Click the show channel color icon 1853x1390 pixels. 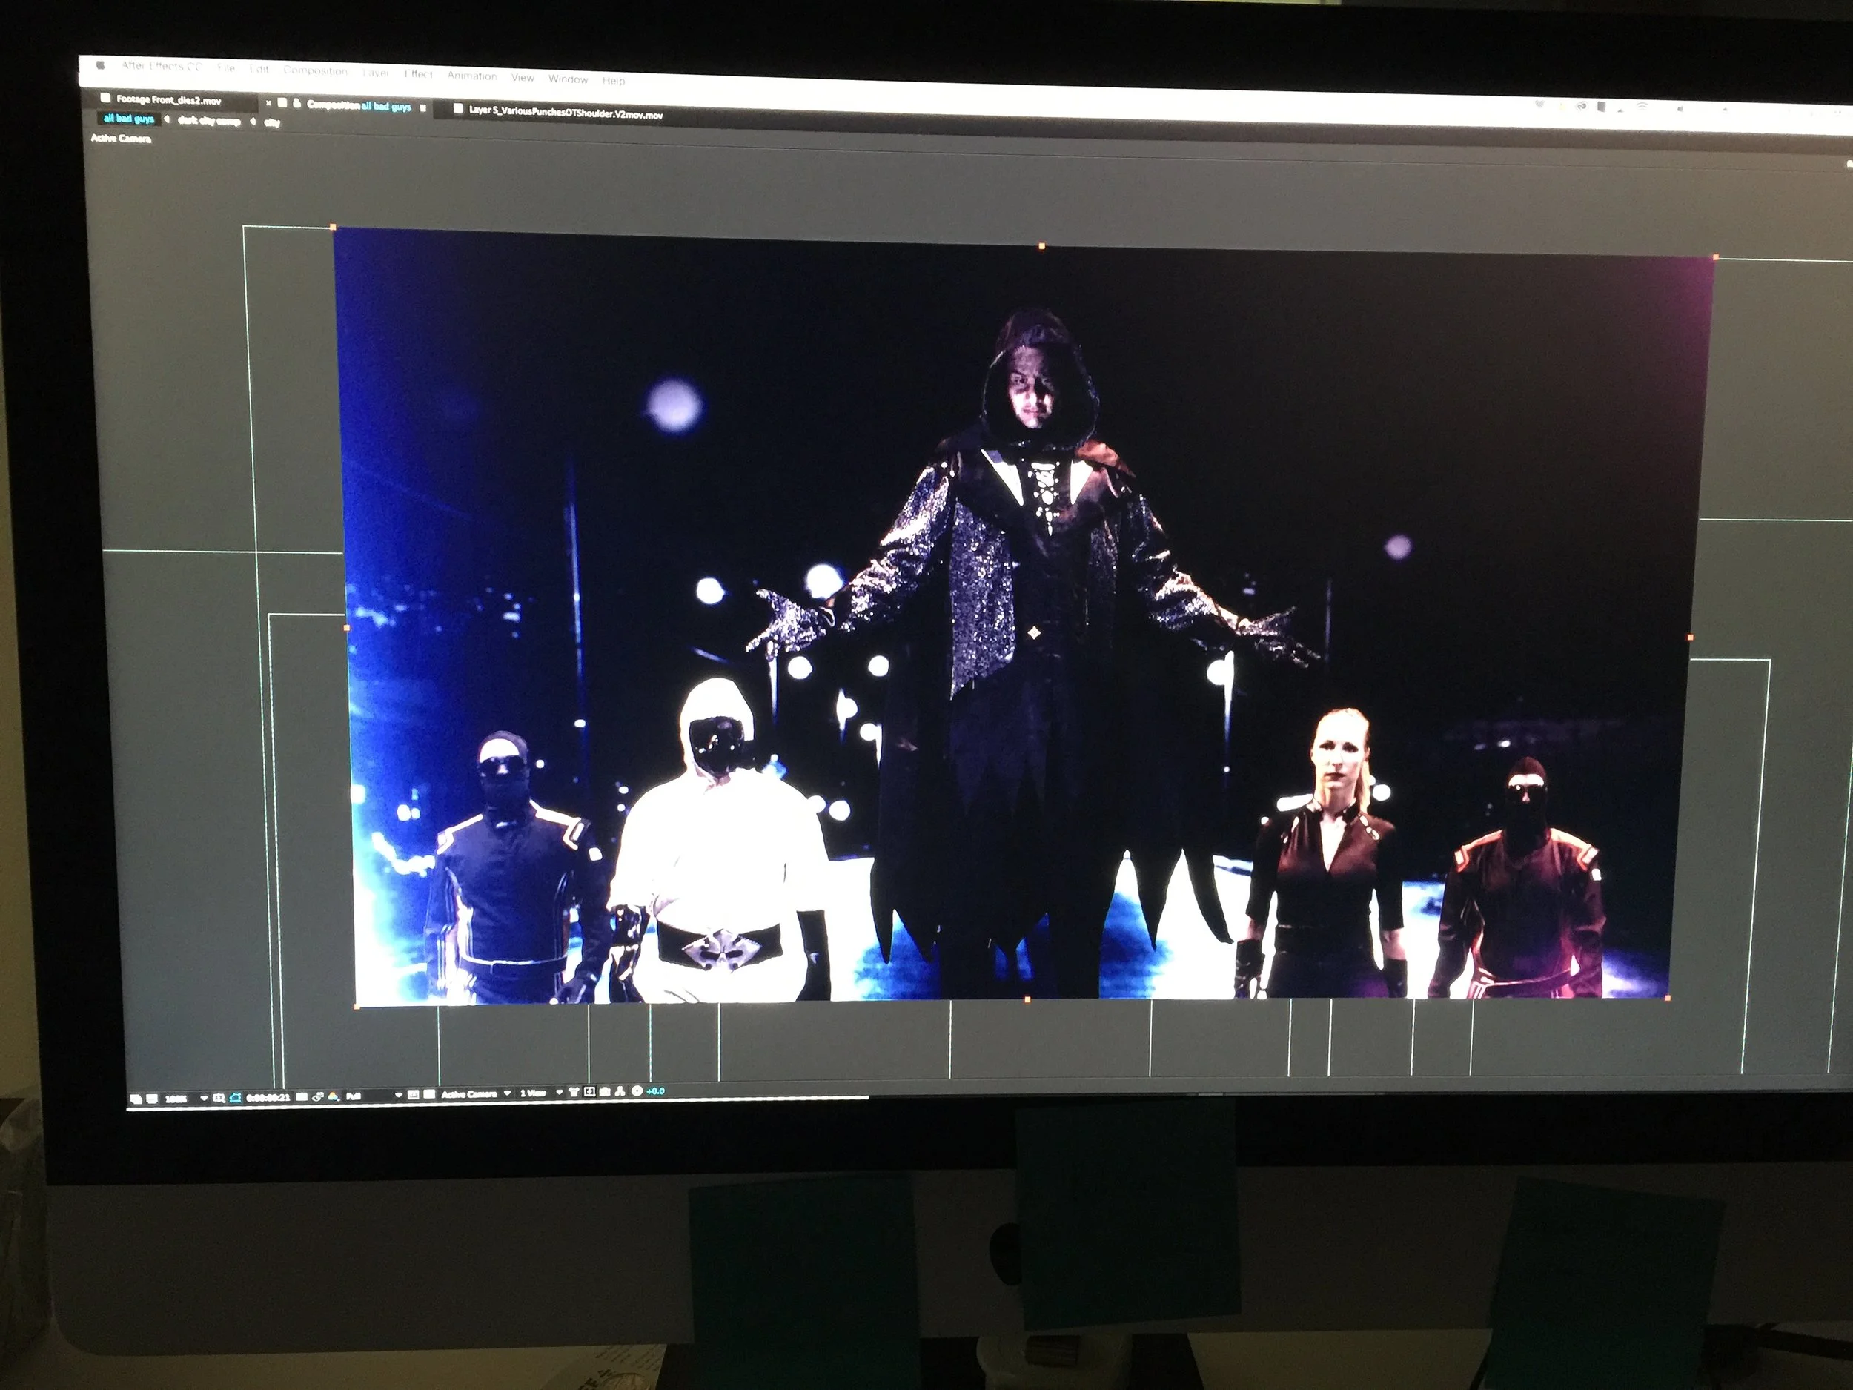(334, 1096)
